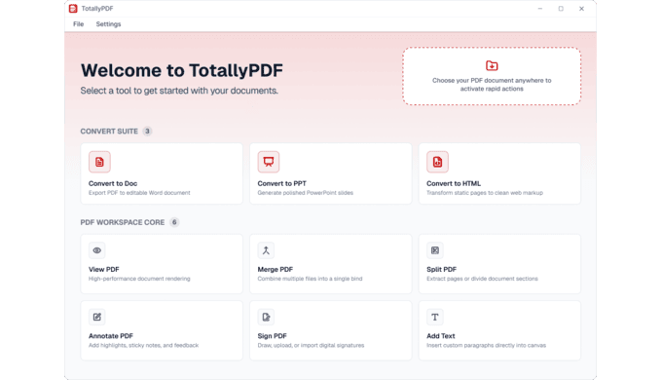Click the TotallyPDF window title text
The height and width of the screenshot is (380, 662).
tap(97, 9)
